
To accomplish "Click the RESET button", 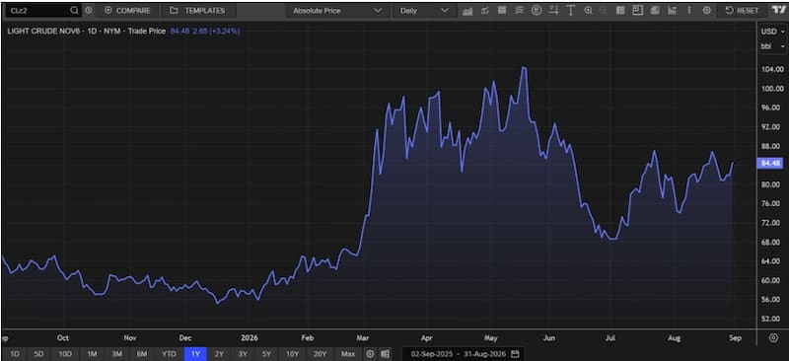I will (x=742, y=11).
